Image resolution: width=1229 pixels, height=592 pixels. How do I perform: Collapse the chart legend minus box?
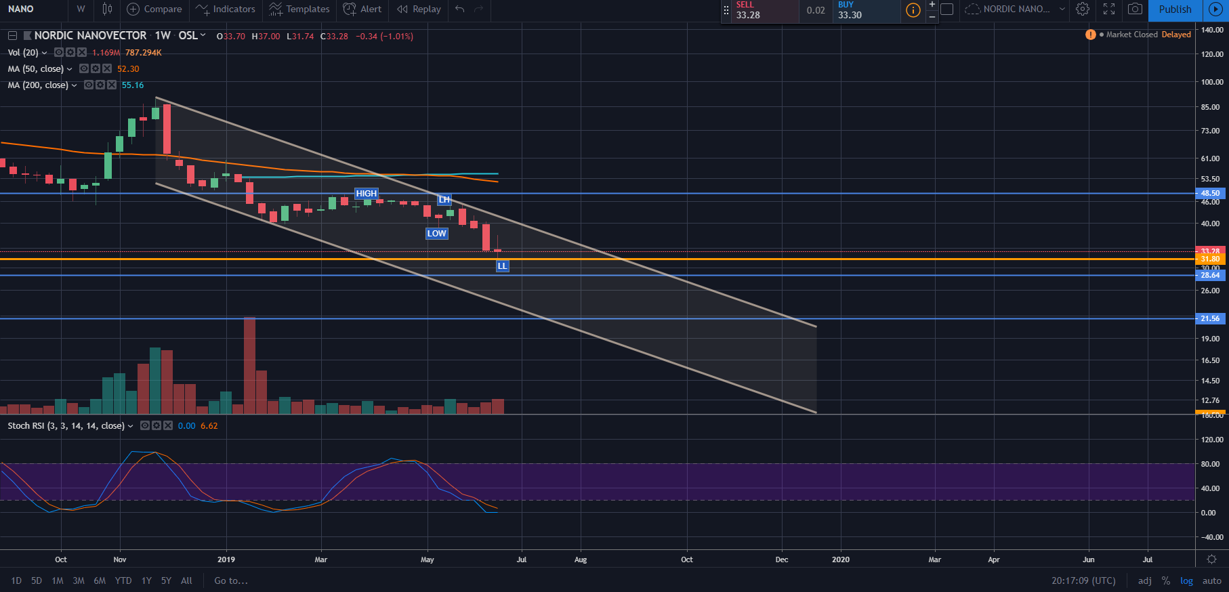coord(12,36)
